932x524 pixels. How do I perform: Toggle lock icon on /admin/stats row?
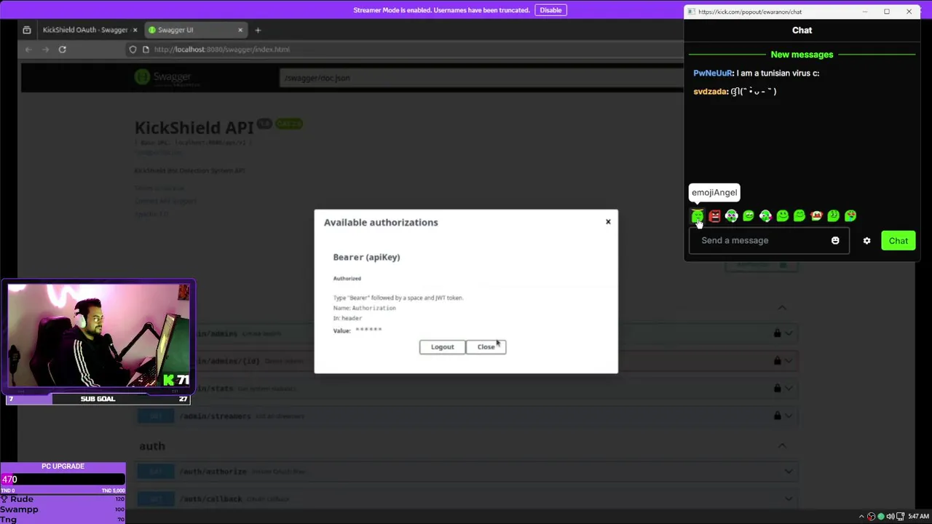click(777, 389)
